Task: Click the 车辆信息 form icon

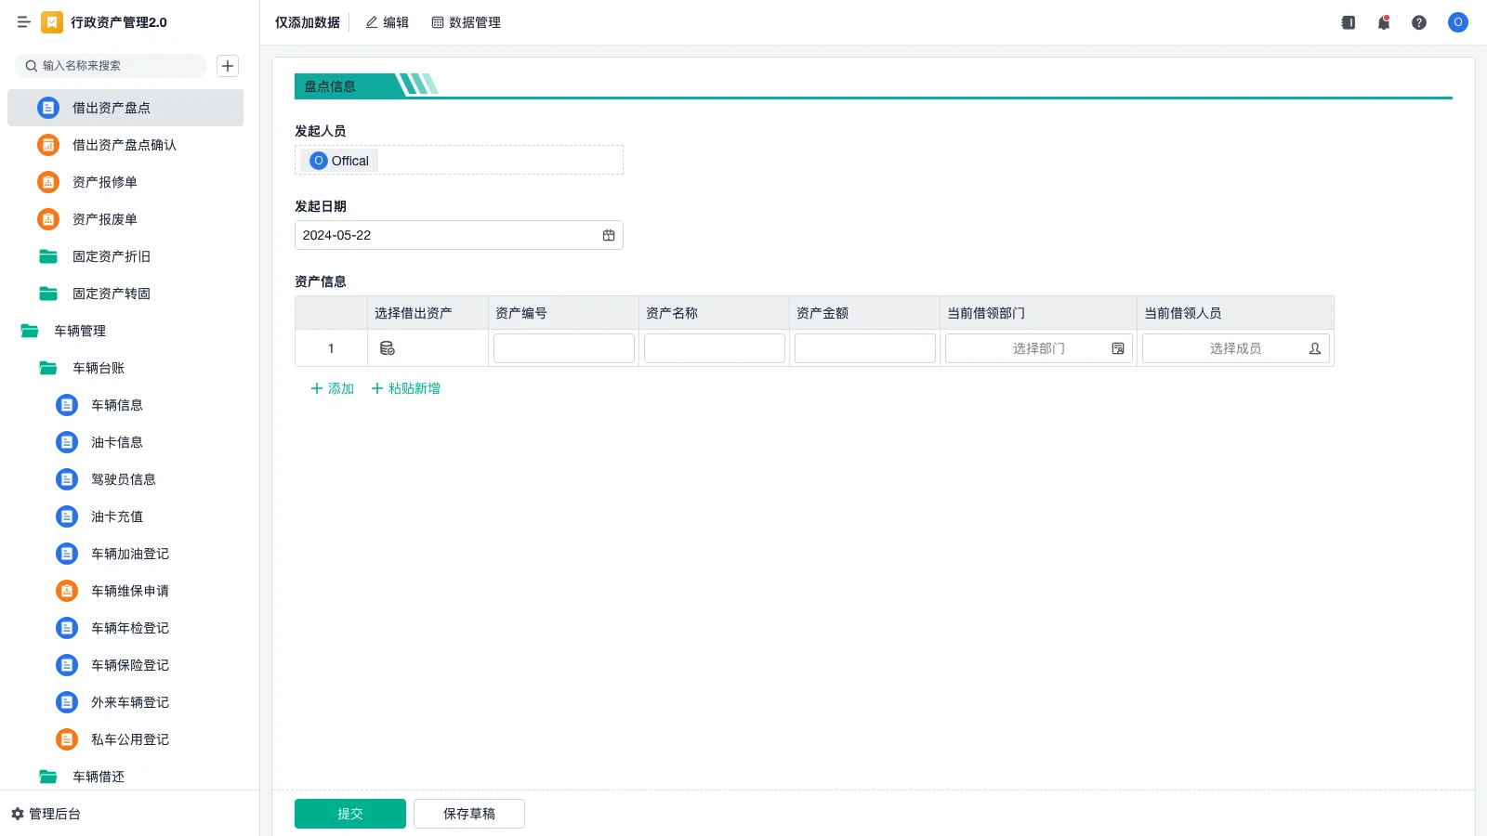Action: (x=67, y=405)
